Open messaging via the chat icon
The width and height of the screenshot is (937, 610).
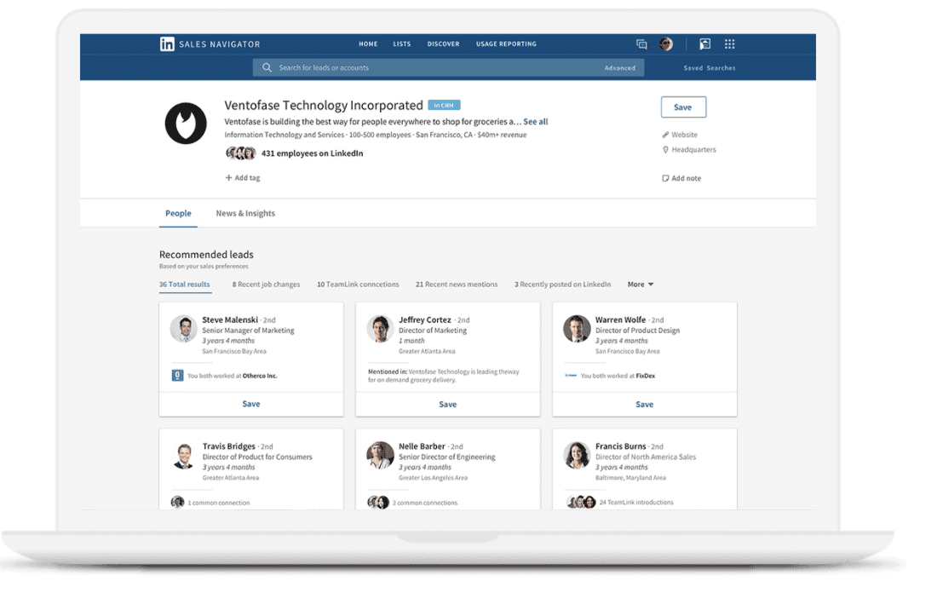click(641, 43)
